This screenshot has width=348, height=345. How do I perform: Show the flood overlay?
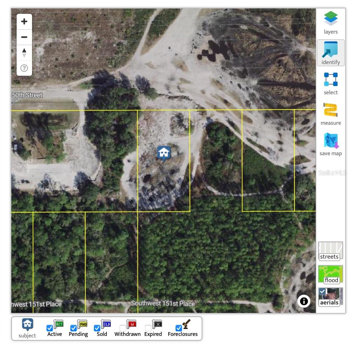click(x=330, y=273)
